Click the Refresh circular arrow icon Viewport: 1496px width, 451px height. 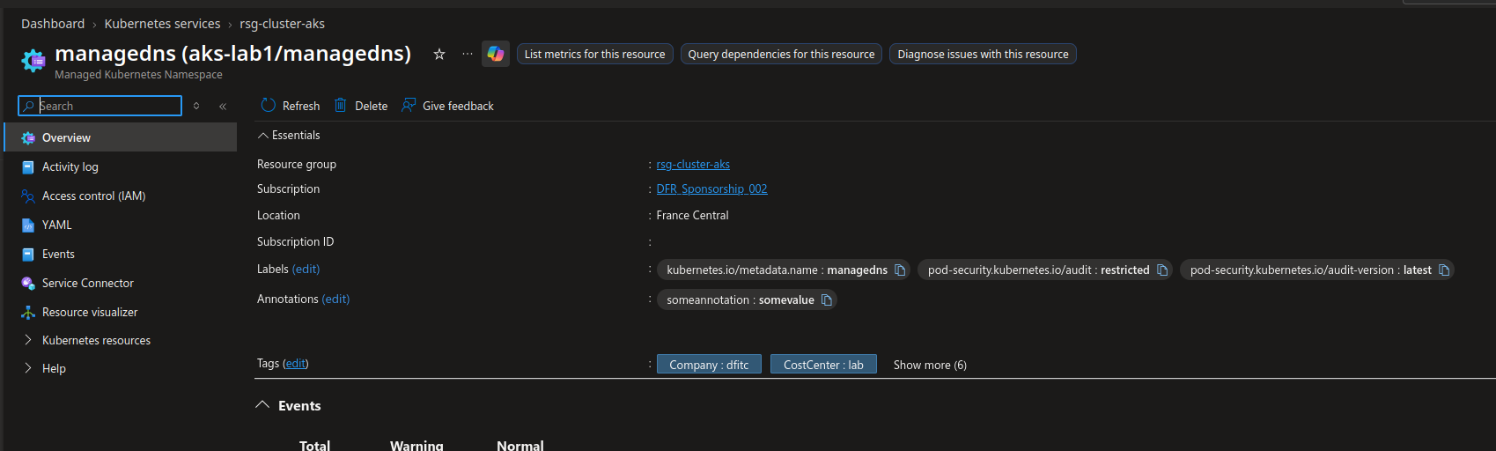pos(269,106)
